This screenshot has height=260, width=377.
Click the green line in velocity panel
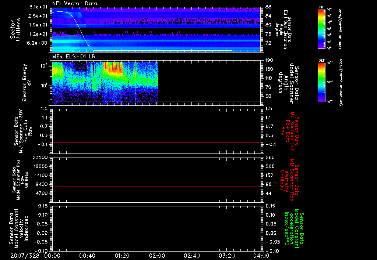click(x=156, y=233)
